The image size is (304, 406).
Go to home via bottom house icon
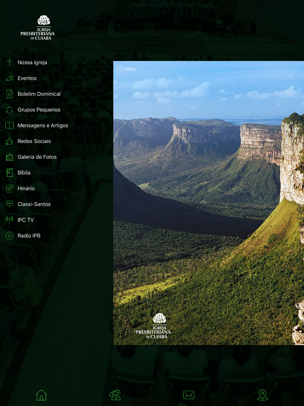[41, 395]
